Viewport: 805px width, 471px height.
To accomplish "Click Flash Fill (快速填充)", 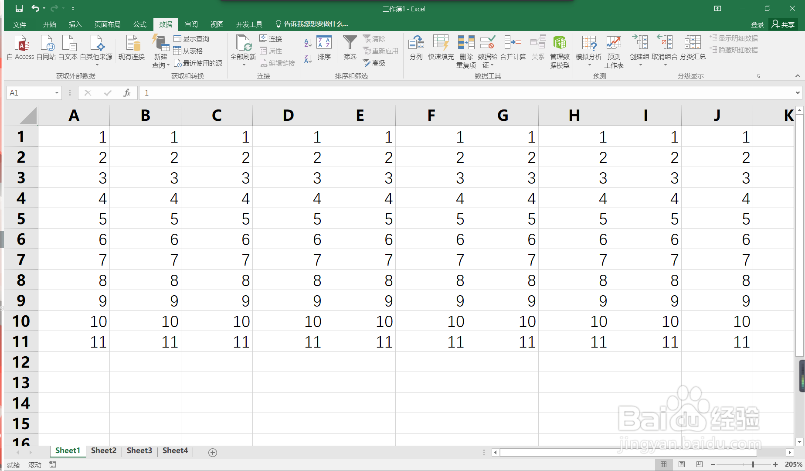I will pos(441,47).
